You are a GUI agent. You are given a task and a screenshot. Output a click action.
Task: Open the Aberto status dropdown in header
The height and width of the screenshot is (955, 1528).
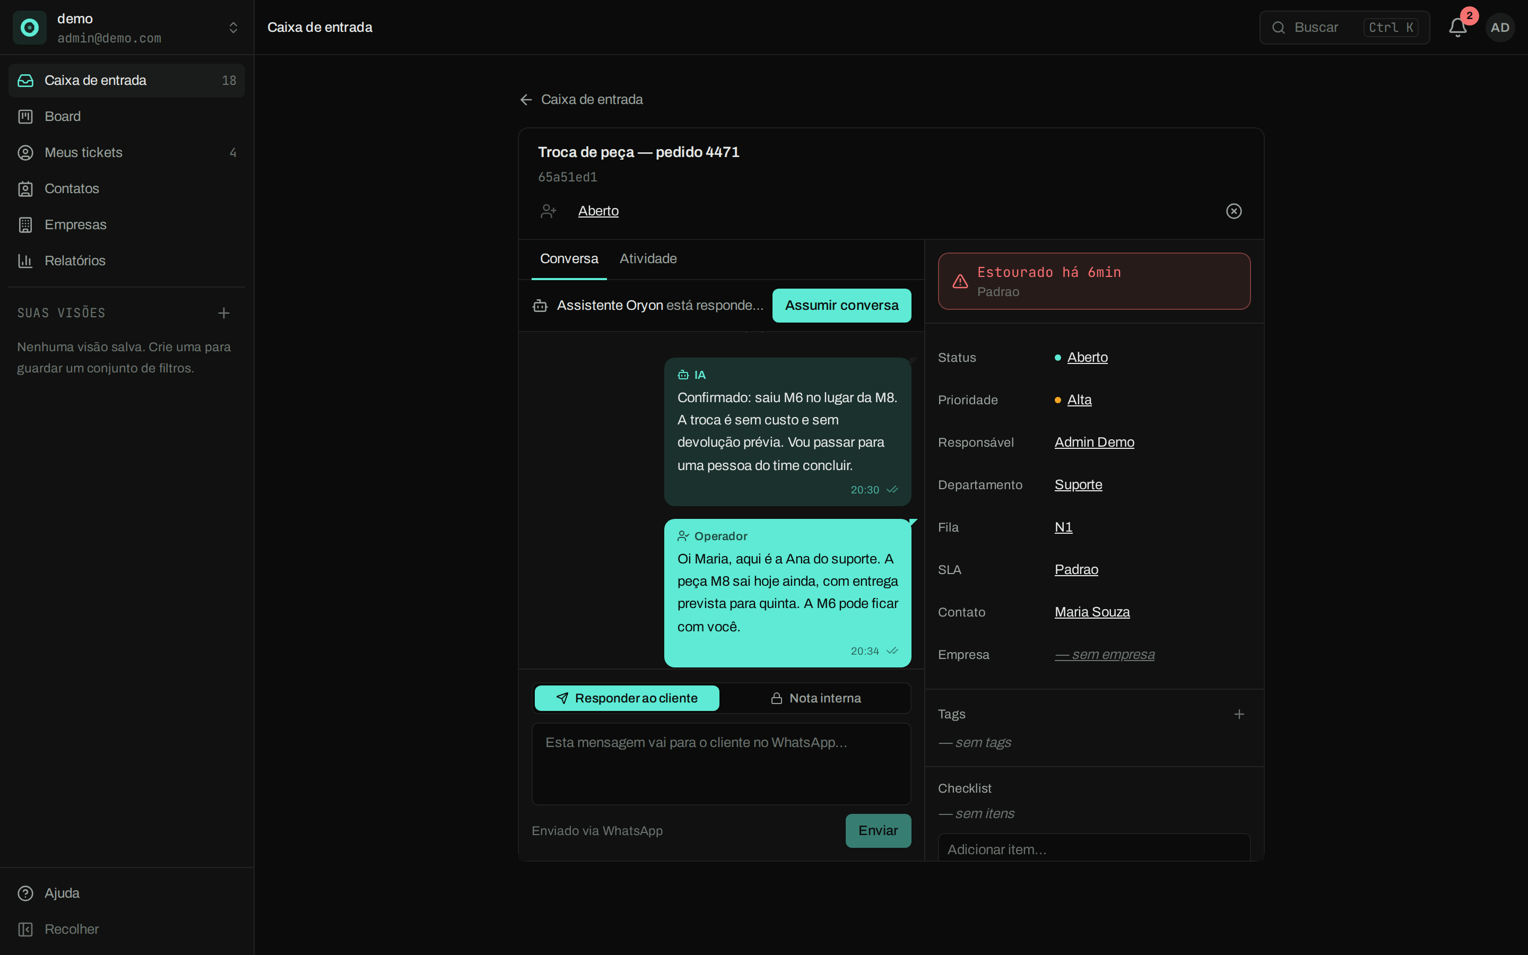[598, 211]
